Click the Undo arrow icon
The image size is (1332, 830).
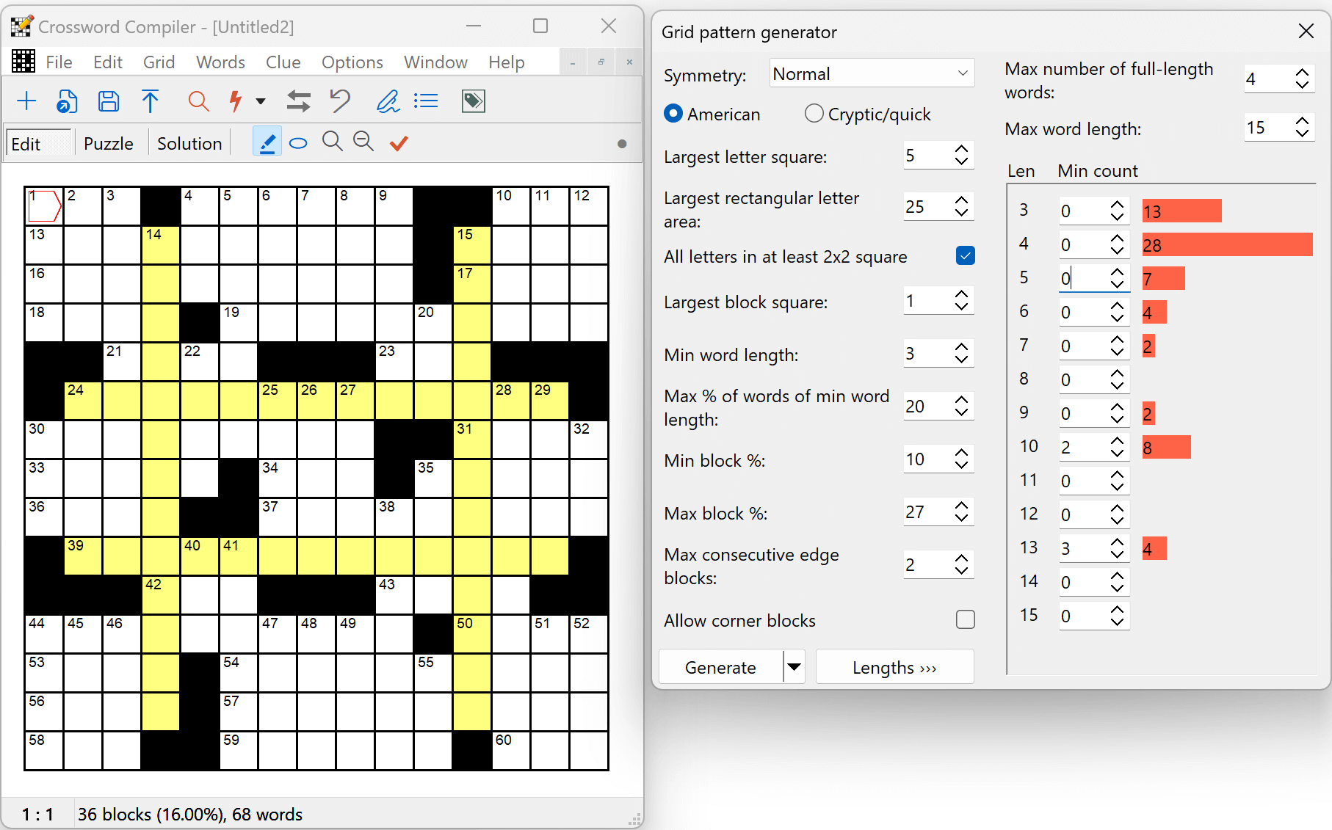pos(340,101)
